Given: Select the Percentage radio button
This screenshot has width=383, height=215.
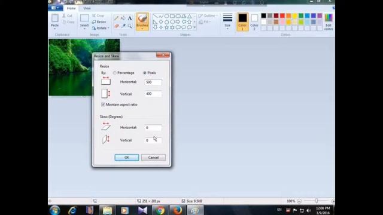Looking at the screenshot, I should 114,73.
